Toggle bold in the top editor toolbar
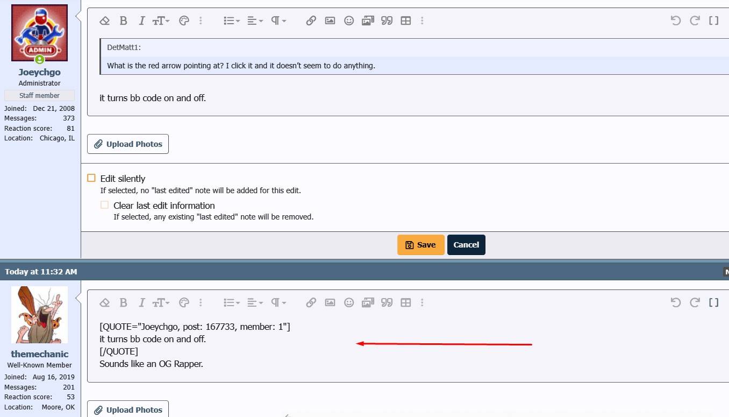 click(x=123, y=20)
